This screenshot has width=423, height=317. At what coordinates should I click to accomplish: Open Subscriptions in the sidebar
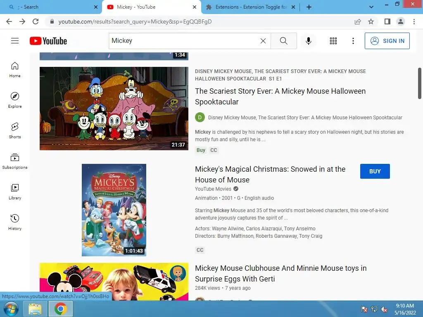point(15,161)
